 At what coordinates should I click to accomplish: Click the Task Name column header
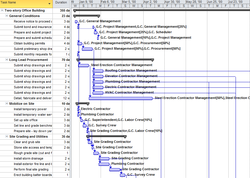pyautogui.click(x=23, y=3)
